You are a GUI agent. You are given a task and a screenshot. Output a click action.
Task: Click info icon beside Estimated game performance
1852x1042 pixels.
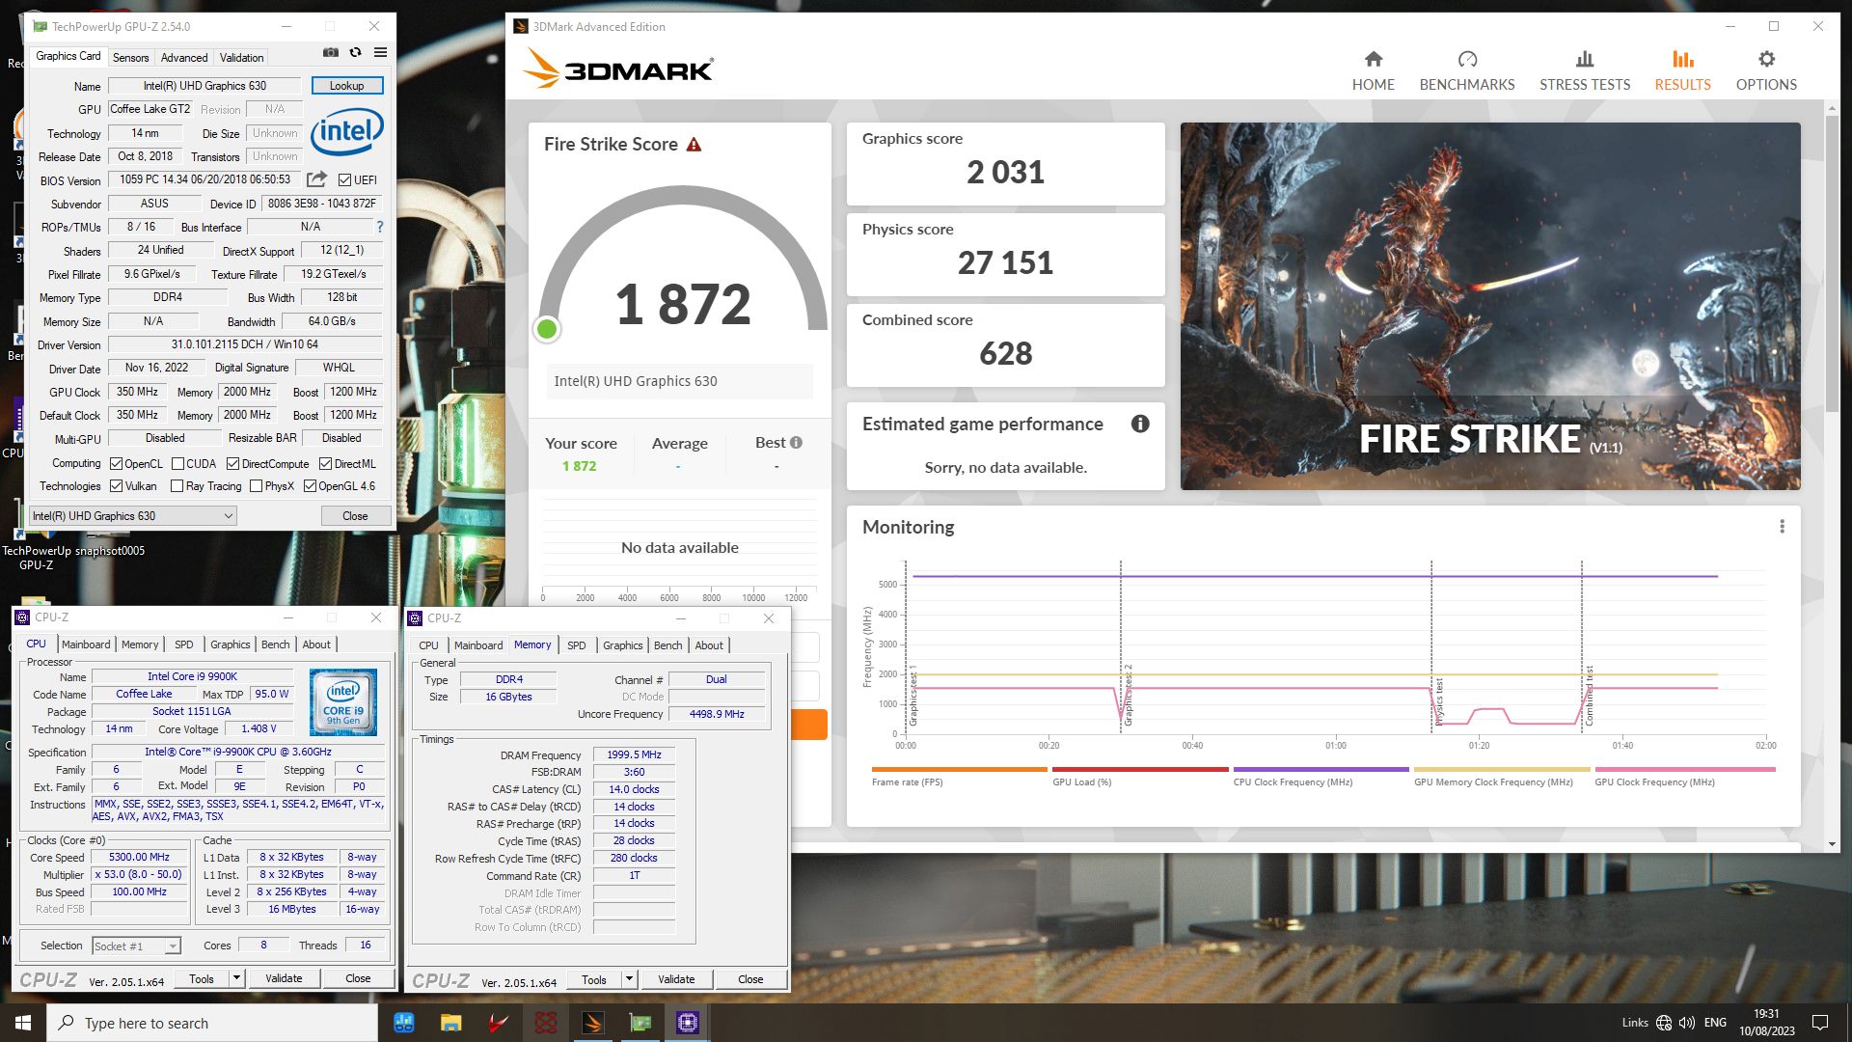(x=1139, y=424)
